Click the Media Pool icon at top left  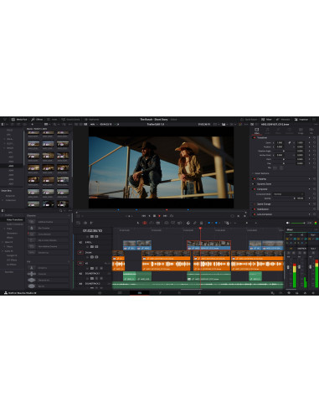(19, 120)
